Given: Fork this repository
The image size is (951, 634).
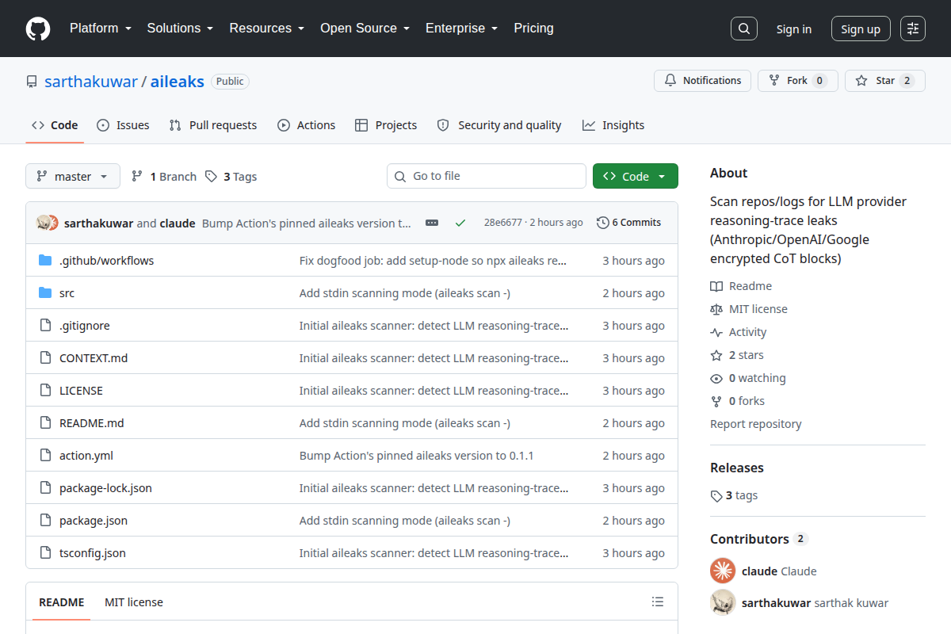Looking at the screenshot, I should tap(797, 81).
